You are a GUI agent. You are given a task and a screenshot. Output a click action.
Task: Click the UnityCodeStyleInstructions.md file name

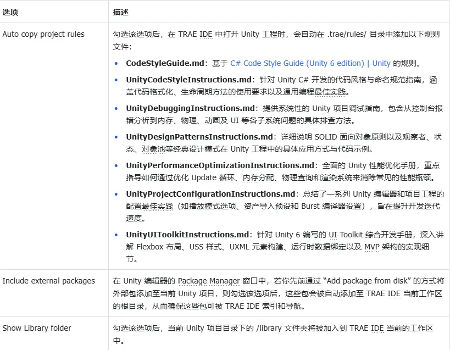point(189,80)
